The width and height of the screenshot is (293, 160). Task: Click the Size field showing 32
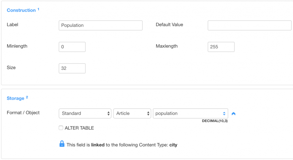(72, 68)
